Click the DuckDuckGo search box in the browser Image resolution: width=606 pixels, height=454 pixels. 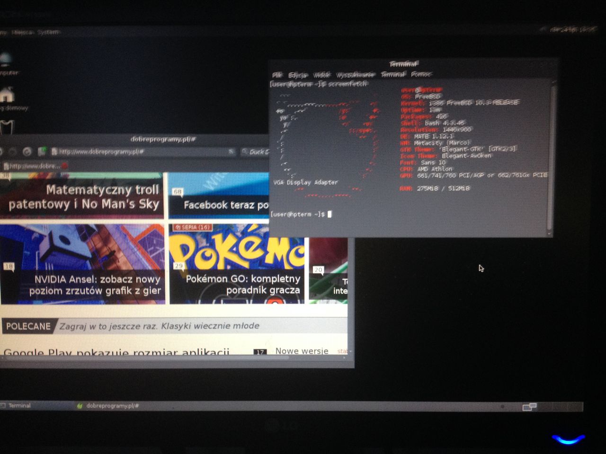tap(255, 152)
